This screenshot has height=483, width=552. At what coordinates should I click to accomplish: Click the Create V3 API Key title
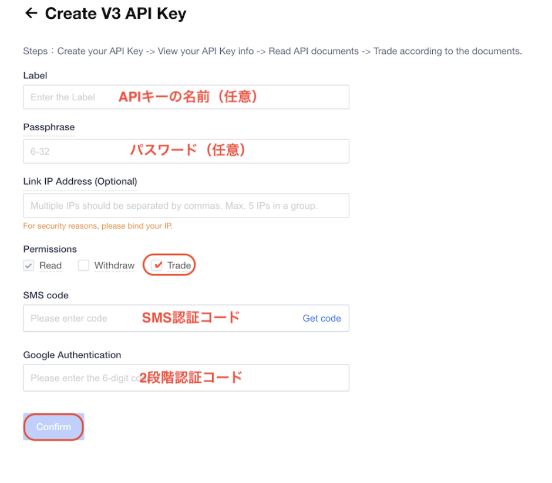pos(115,13)
